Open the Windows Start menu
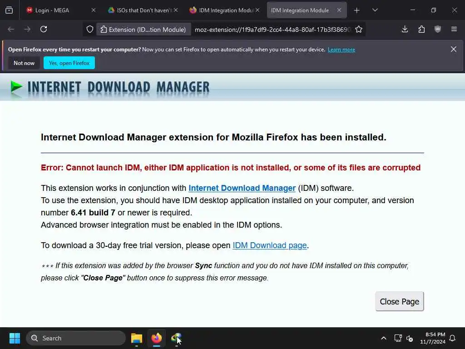The height and width of the screenshot is (349, 465). click(15, 338)
